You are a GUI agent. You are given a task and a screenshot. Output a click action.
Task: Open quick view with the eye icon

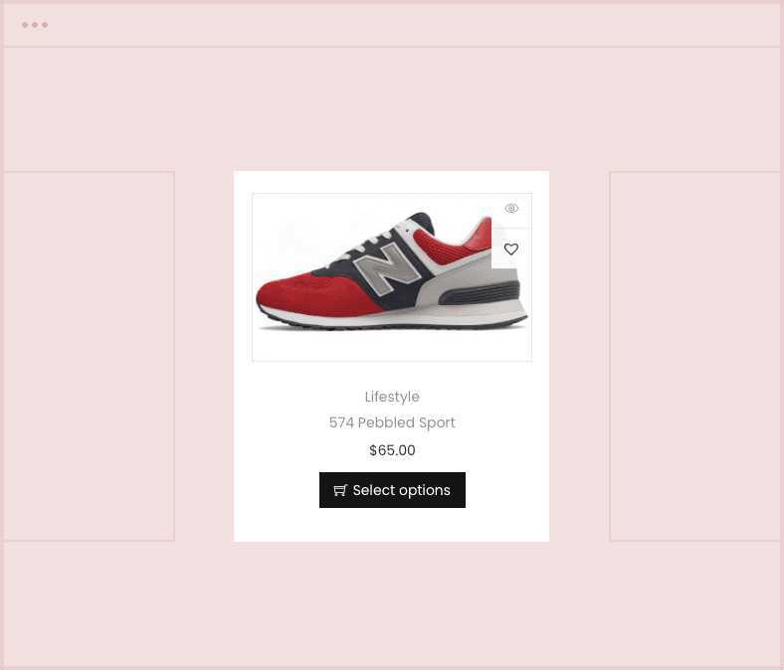pos(511,209)
